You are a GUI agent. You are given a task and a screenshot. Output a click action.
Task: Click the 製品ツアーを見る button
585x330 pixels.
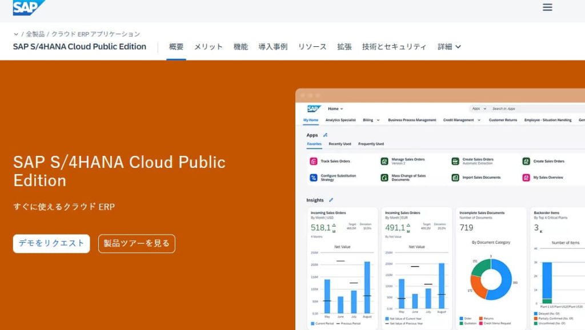pyautogui.click(x=137, y=243)
